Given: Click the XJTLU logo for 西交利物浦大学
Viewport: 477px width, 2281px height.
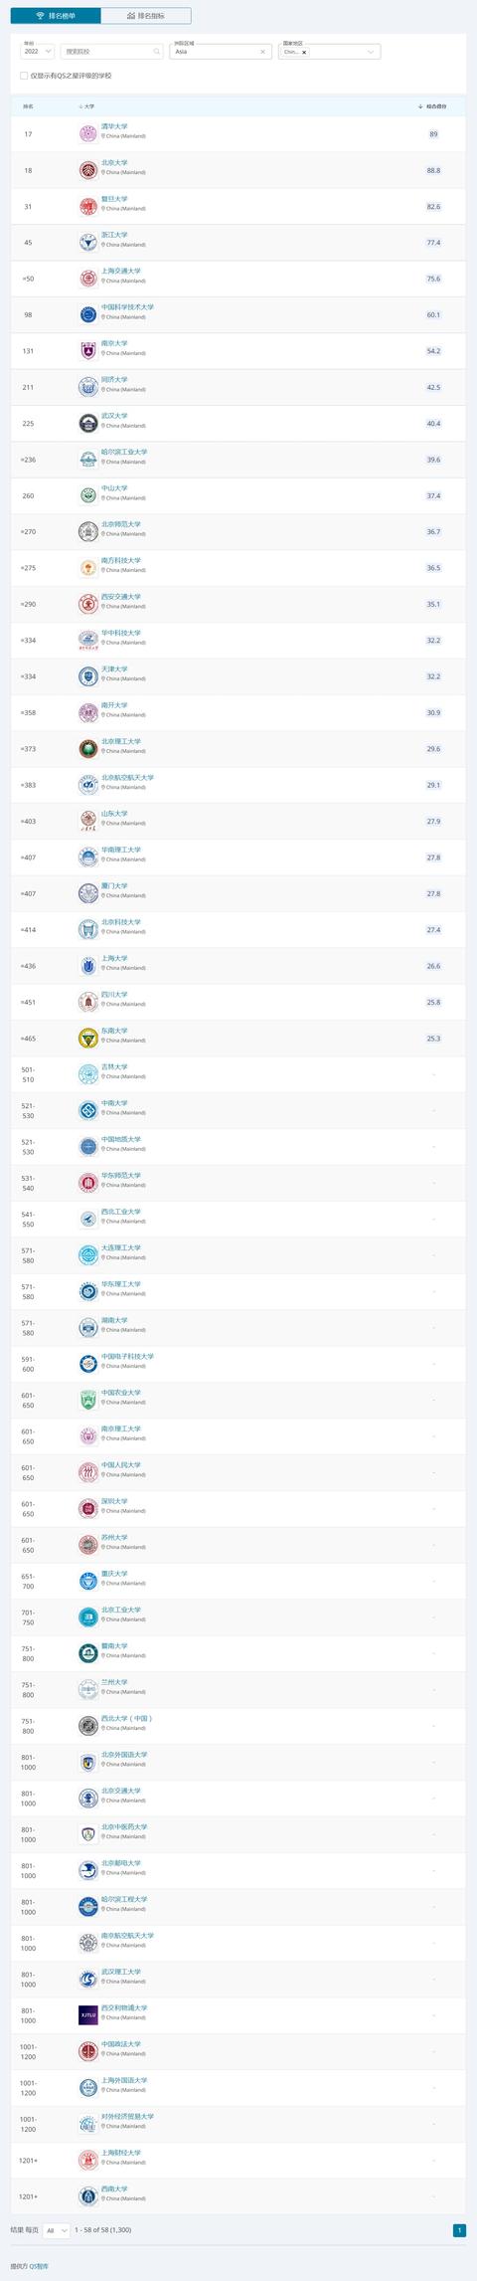Looking at the screenshot, I should (x=87, y=2015).
